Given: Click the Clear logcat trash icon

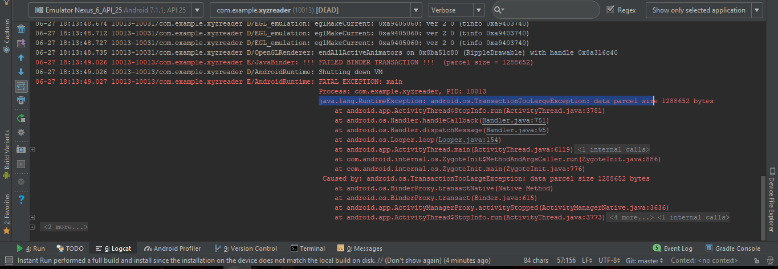Looking at the screenshot, I should click(21, 29).
